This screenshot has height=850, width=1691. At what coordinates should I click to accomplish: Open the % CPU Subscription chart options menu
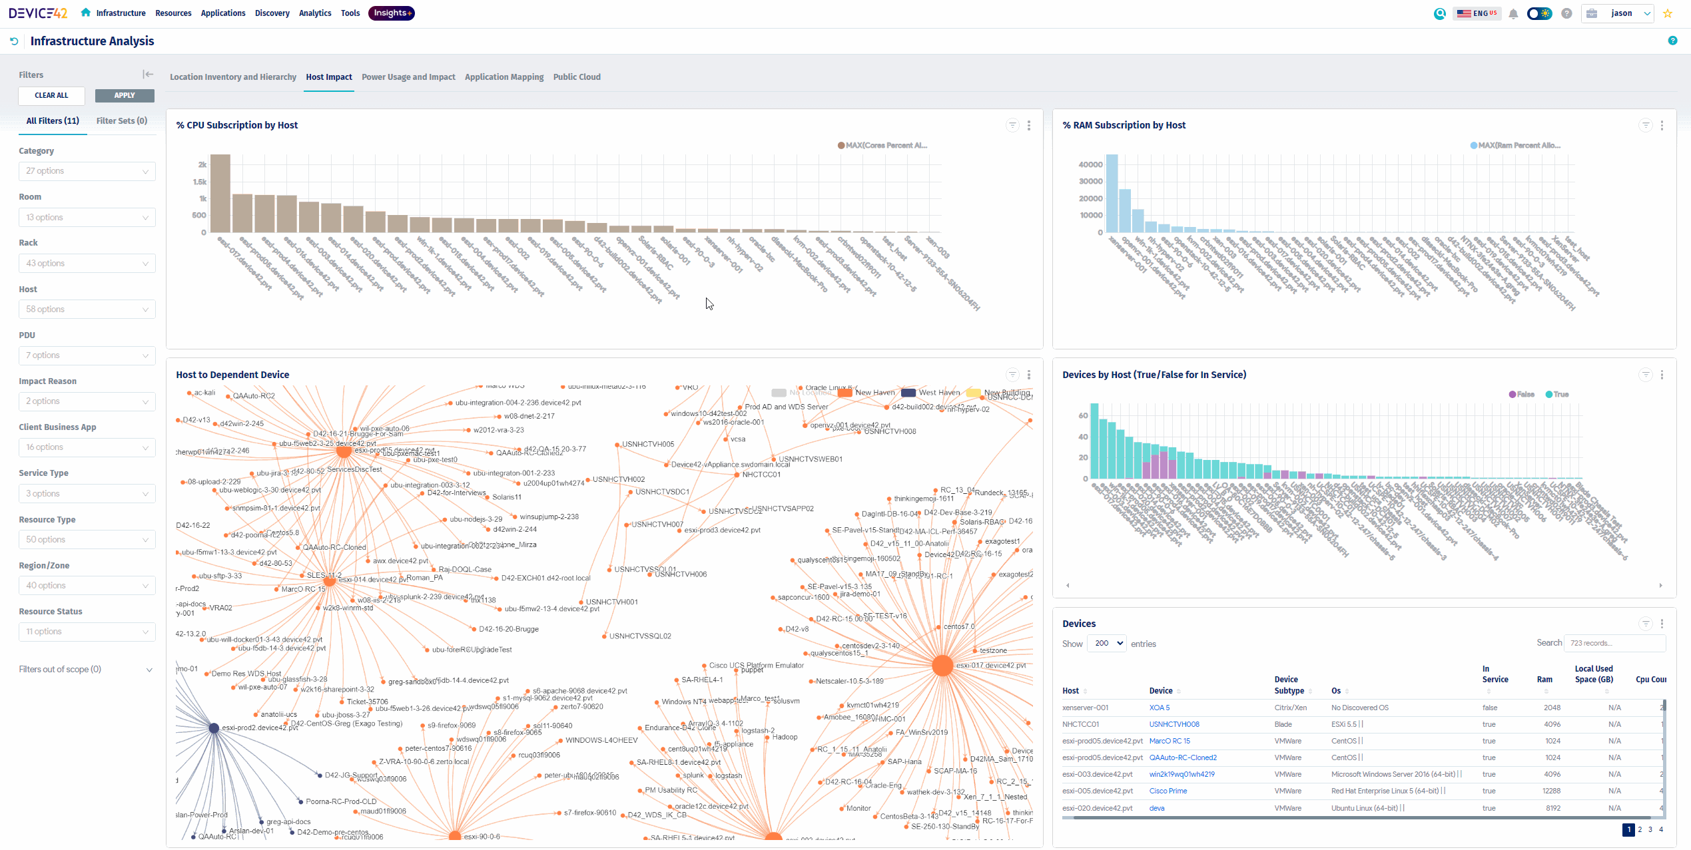(x=1029, y=125)
